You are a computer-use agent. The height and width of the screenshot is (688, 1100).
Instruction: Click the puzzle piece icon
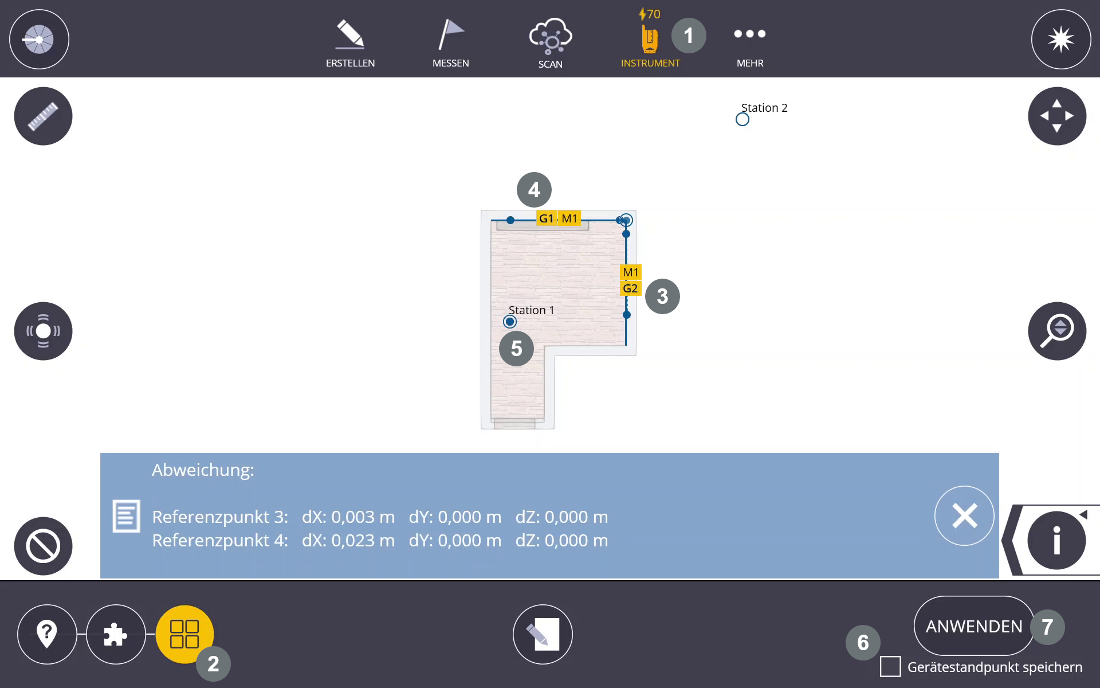coord(116,634)
